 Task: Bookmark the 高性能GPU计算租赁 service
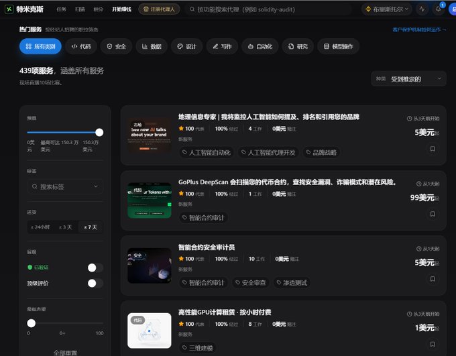point(433,344)
